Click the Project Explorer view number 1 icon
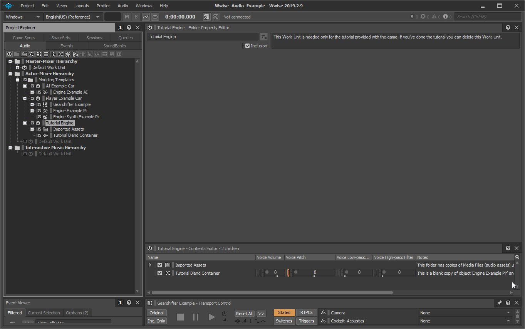 (121, 27)
